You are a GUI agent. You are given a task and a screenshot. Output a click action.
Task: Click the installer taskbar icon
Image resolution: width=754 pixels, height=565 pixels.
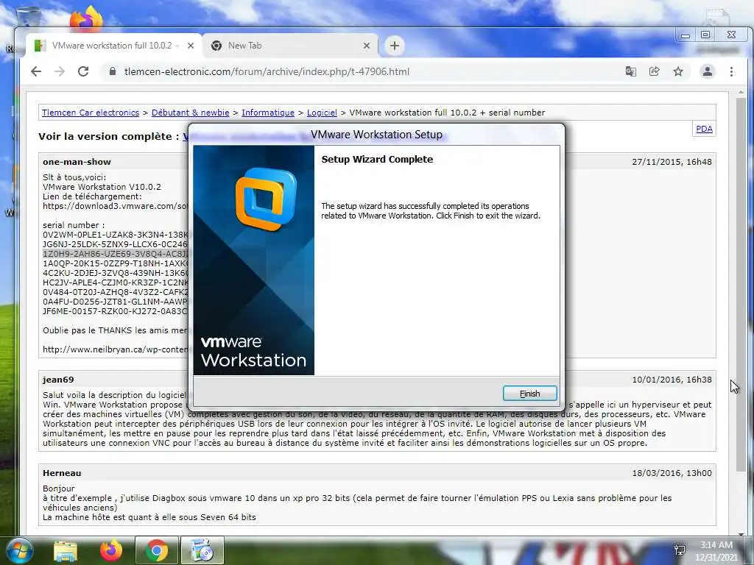point(202,551)
